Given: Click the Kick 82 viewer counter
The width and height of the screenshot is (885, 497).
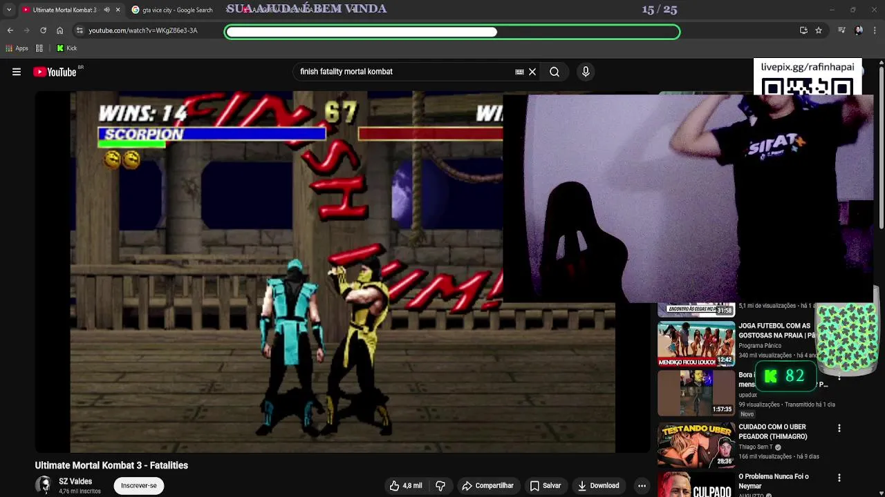Looking at the screenshot, I should coord(785,376).
